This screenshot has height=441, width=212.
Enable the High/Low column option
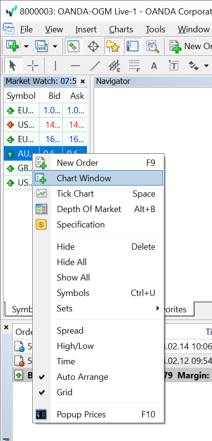[x=98, y=346]
